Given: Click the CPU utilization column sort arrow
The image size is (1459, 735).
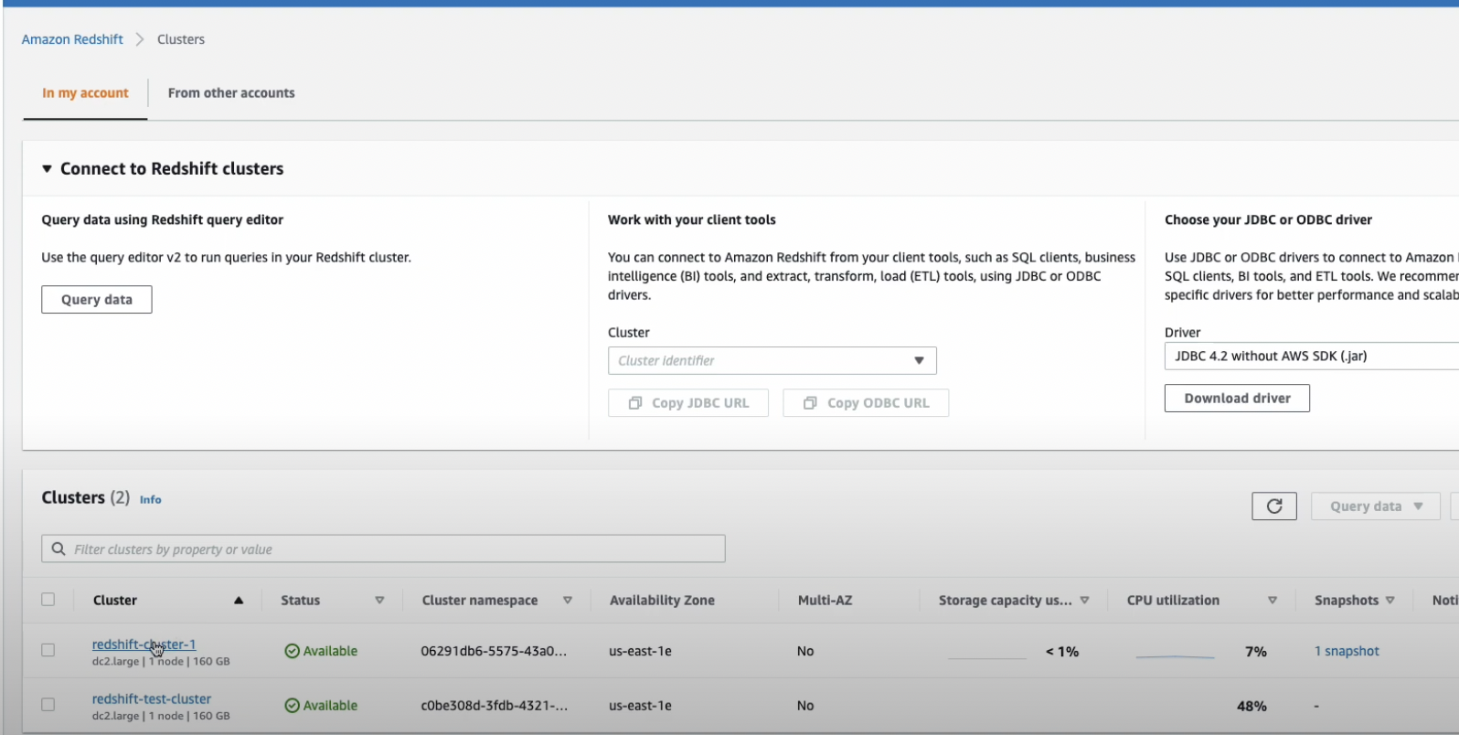Looking at the screenshot, I should [1273, 601].
